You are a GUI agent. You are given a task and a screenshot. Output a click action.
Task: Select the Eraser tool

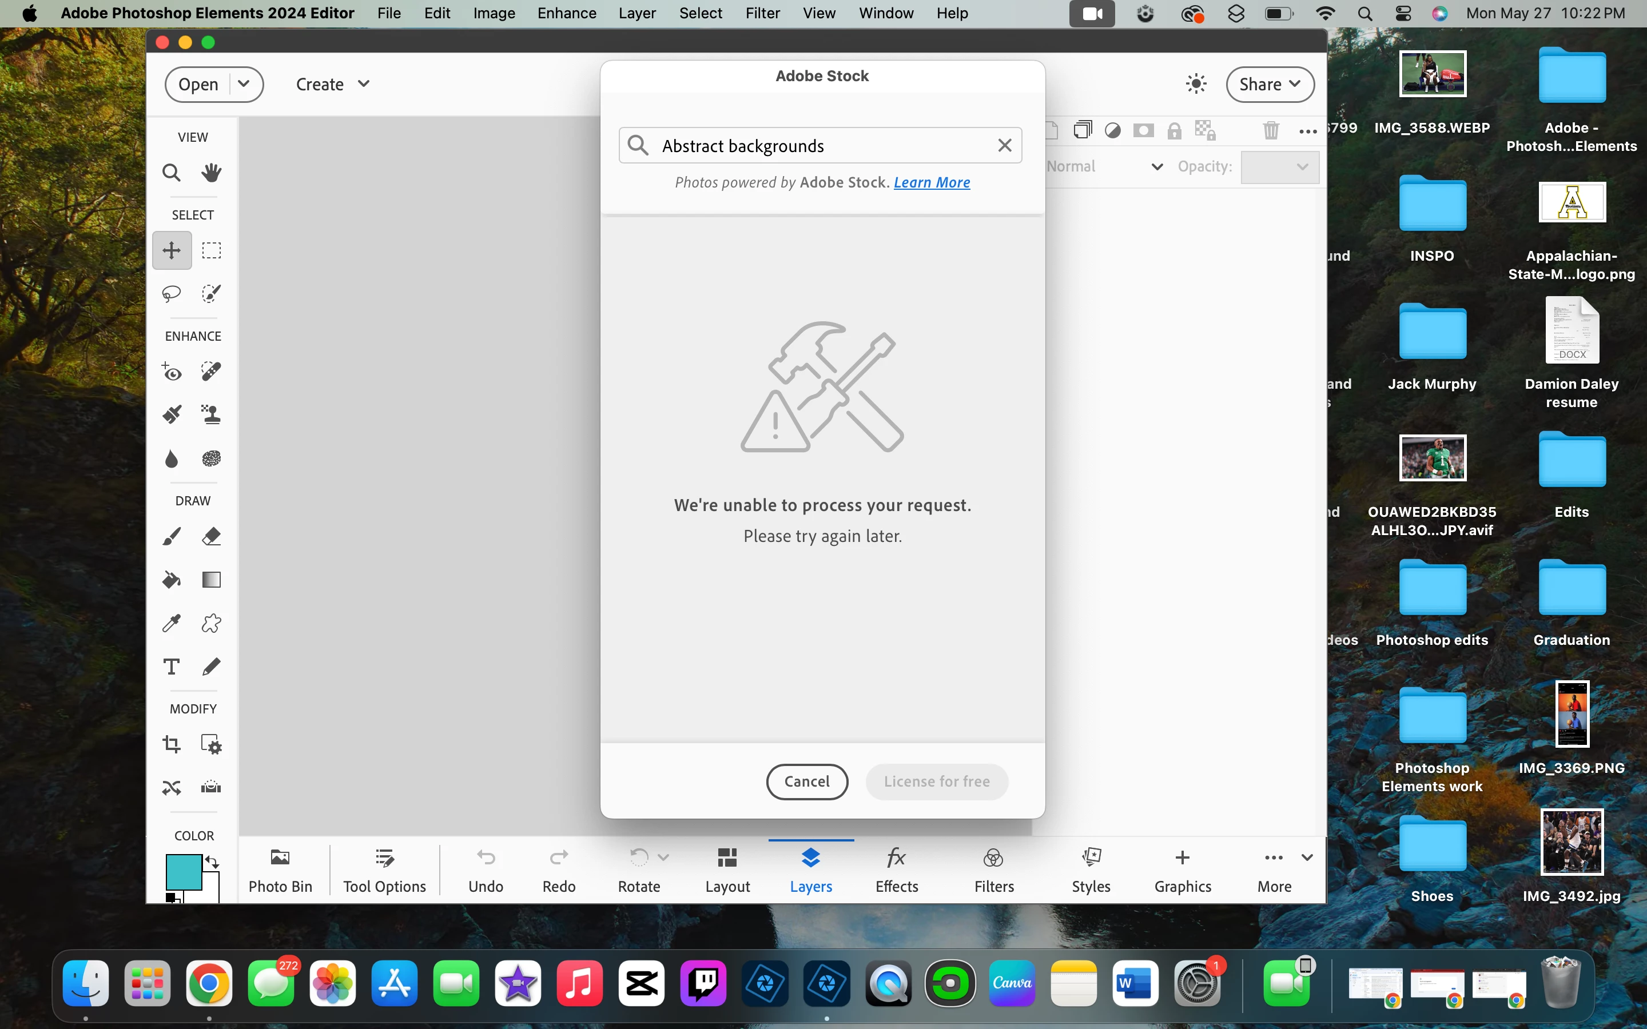[x=211, y=537]
